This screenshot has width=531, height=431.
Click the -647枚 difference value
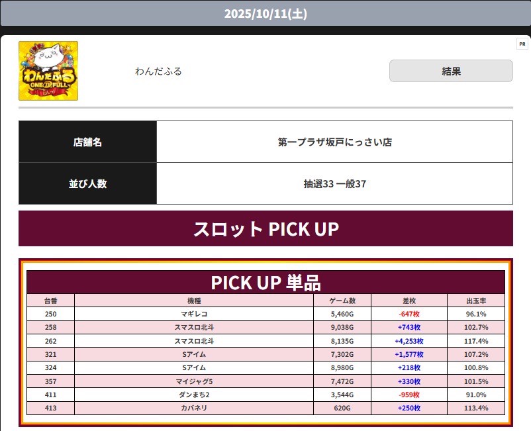(409, 314)
